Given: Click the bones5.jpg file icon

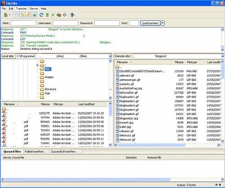Looking at the screenshot, I should [x=117, y=122].
